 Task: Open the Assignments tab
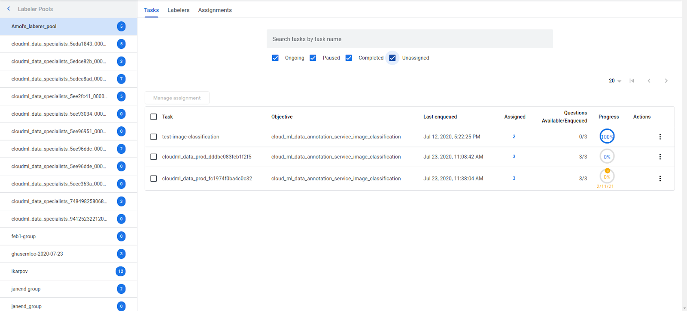click(x=215, y=10)
